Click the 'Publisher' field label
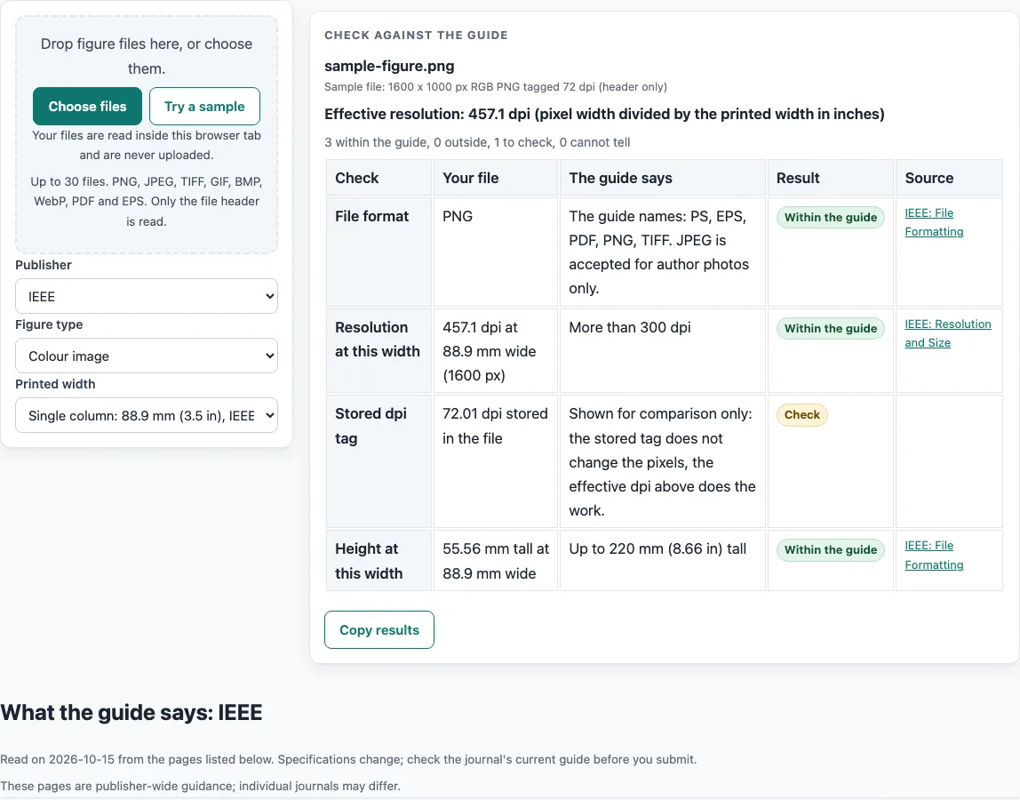 click(44, 265)
